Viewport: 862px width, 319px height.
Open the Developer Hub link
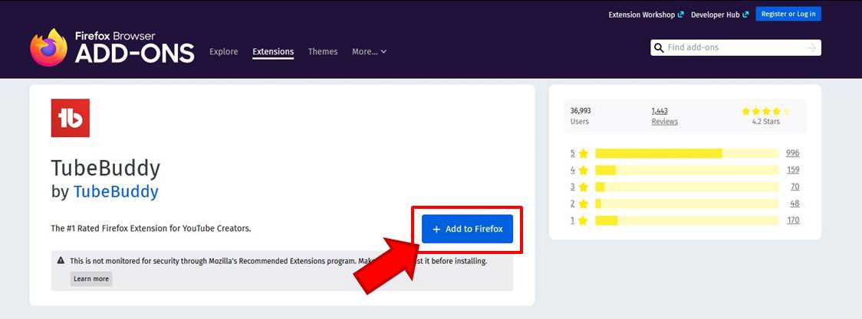[x=719, y=15]
